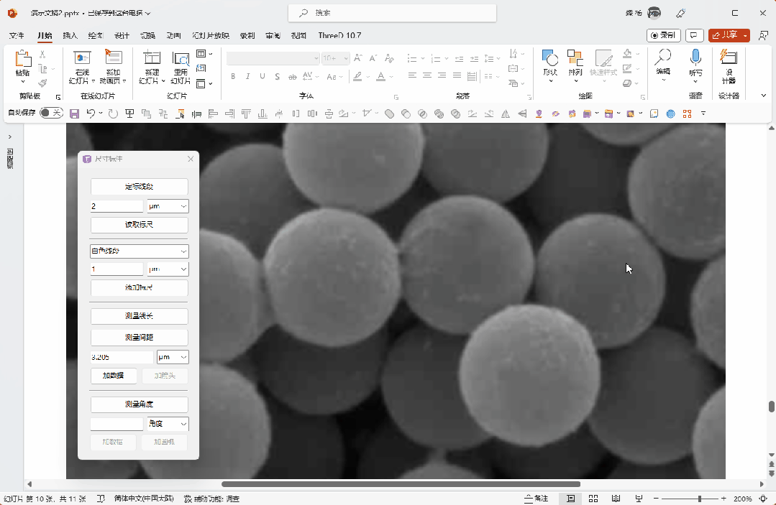Save the presentation with the floppy icon
The image size is (776, 505).
[74, 114]
